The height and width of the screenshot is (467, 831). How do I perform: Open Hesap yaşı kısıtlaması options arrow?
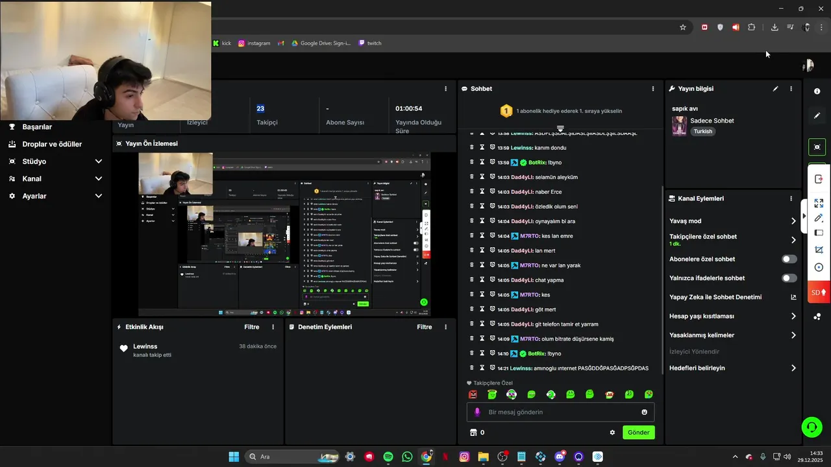pos(793,317)
